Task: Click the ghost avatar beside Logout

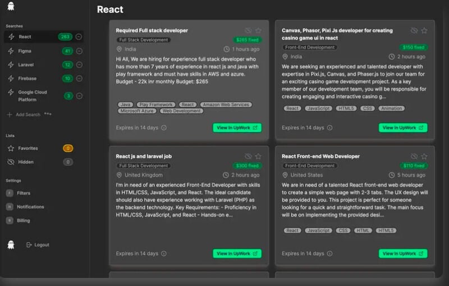Action: [11, 245]
